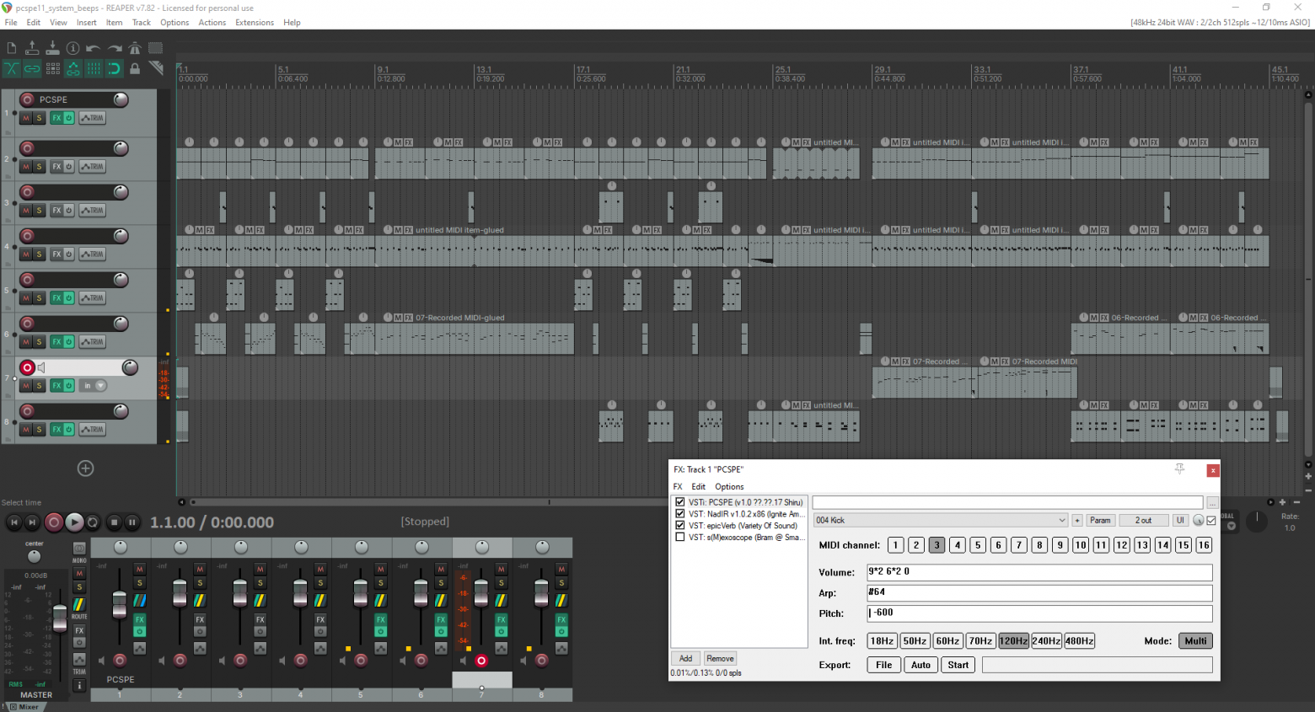Enable the s(M)exoscope plugin checkbox
This screenshot has height=712, width=1315.
click(680, 537)
